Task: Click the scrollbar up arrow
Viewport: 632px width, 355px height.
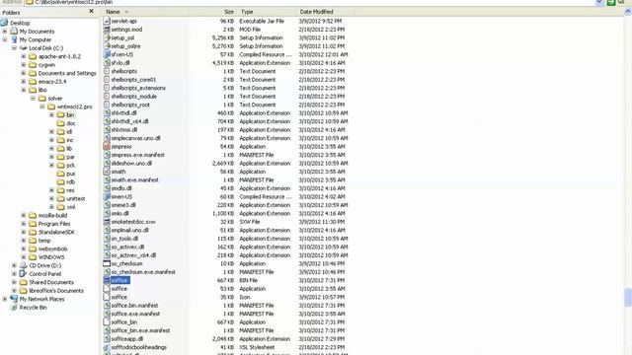Action: pyautogui.click(x=628, y=12)
